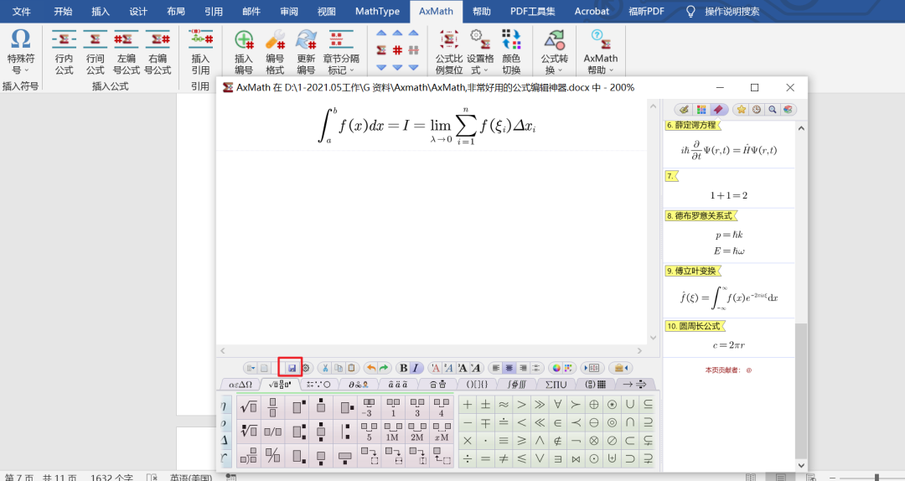Click the save icon highlighted in red
Screen dimensions: 905x481
click(x=292, y=368)
